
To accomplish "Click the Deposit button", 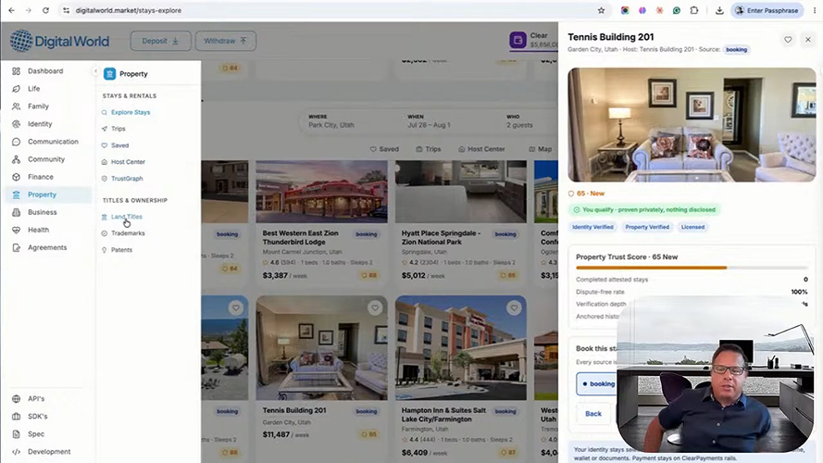I will (160, 41).
